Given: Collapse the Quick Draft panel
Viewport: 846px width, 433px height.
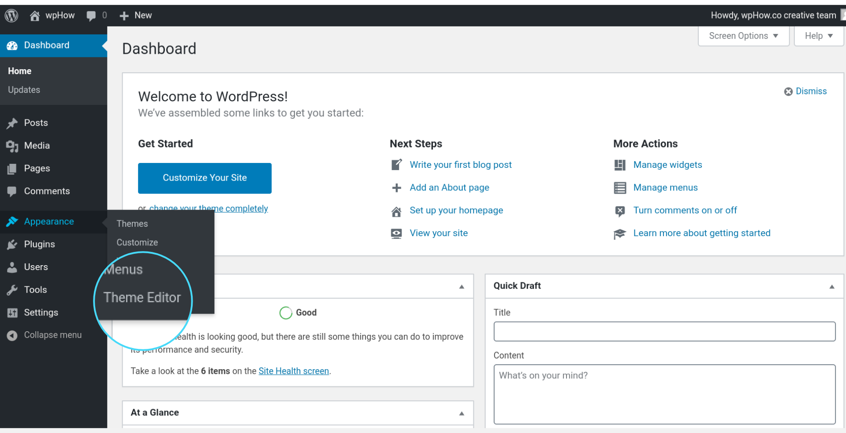Looking at the screenshot, I should pyautogui.click(x=832, y=286).
